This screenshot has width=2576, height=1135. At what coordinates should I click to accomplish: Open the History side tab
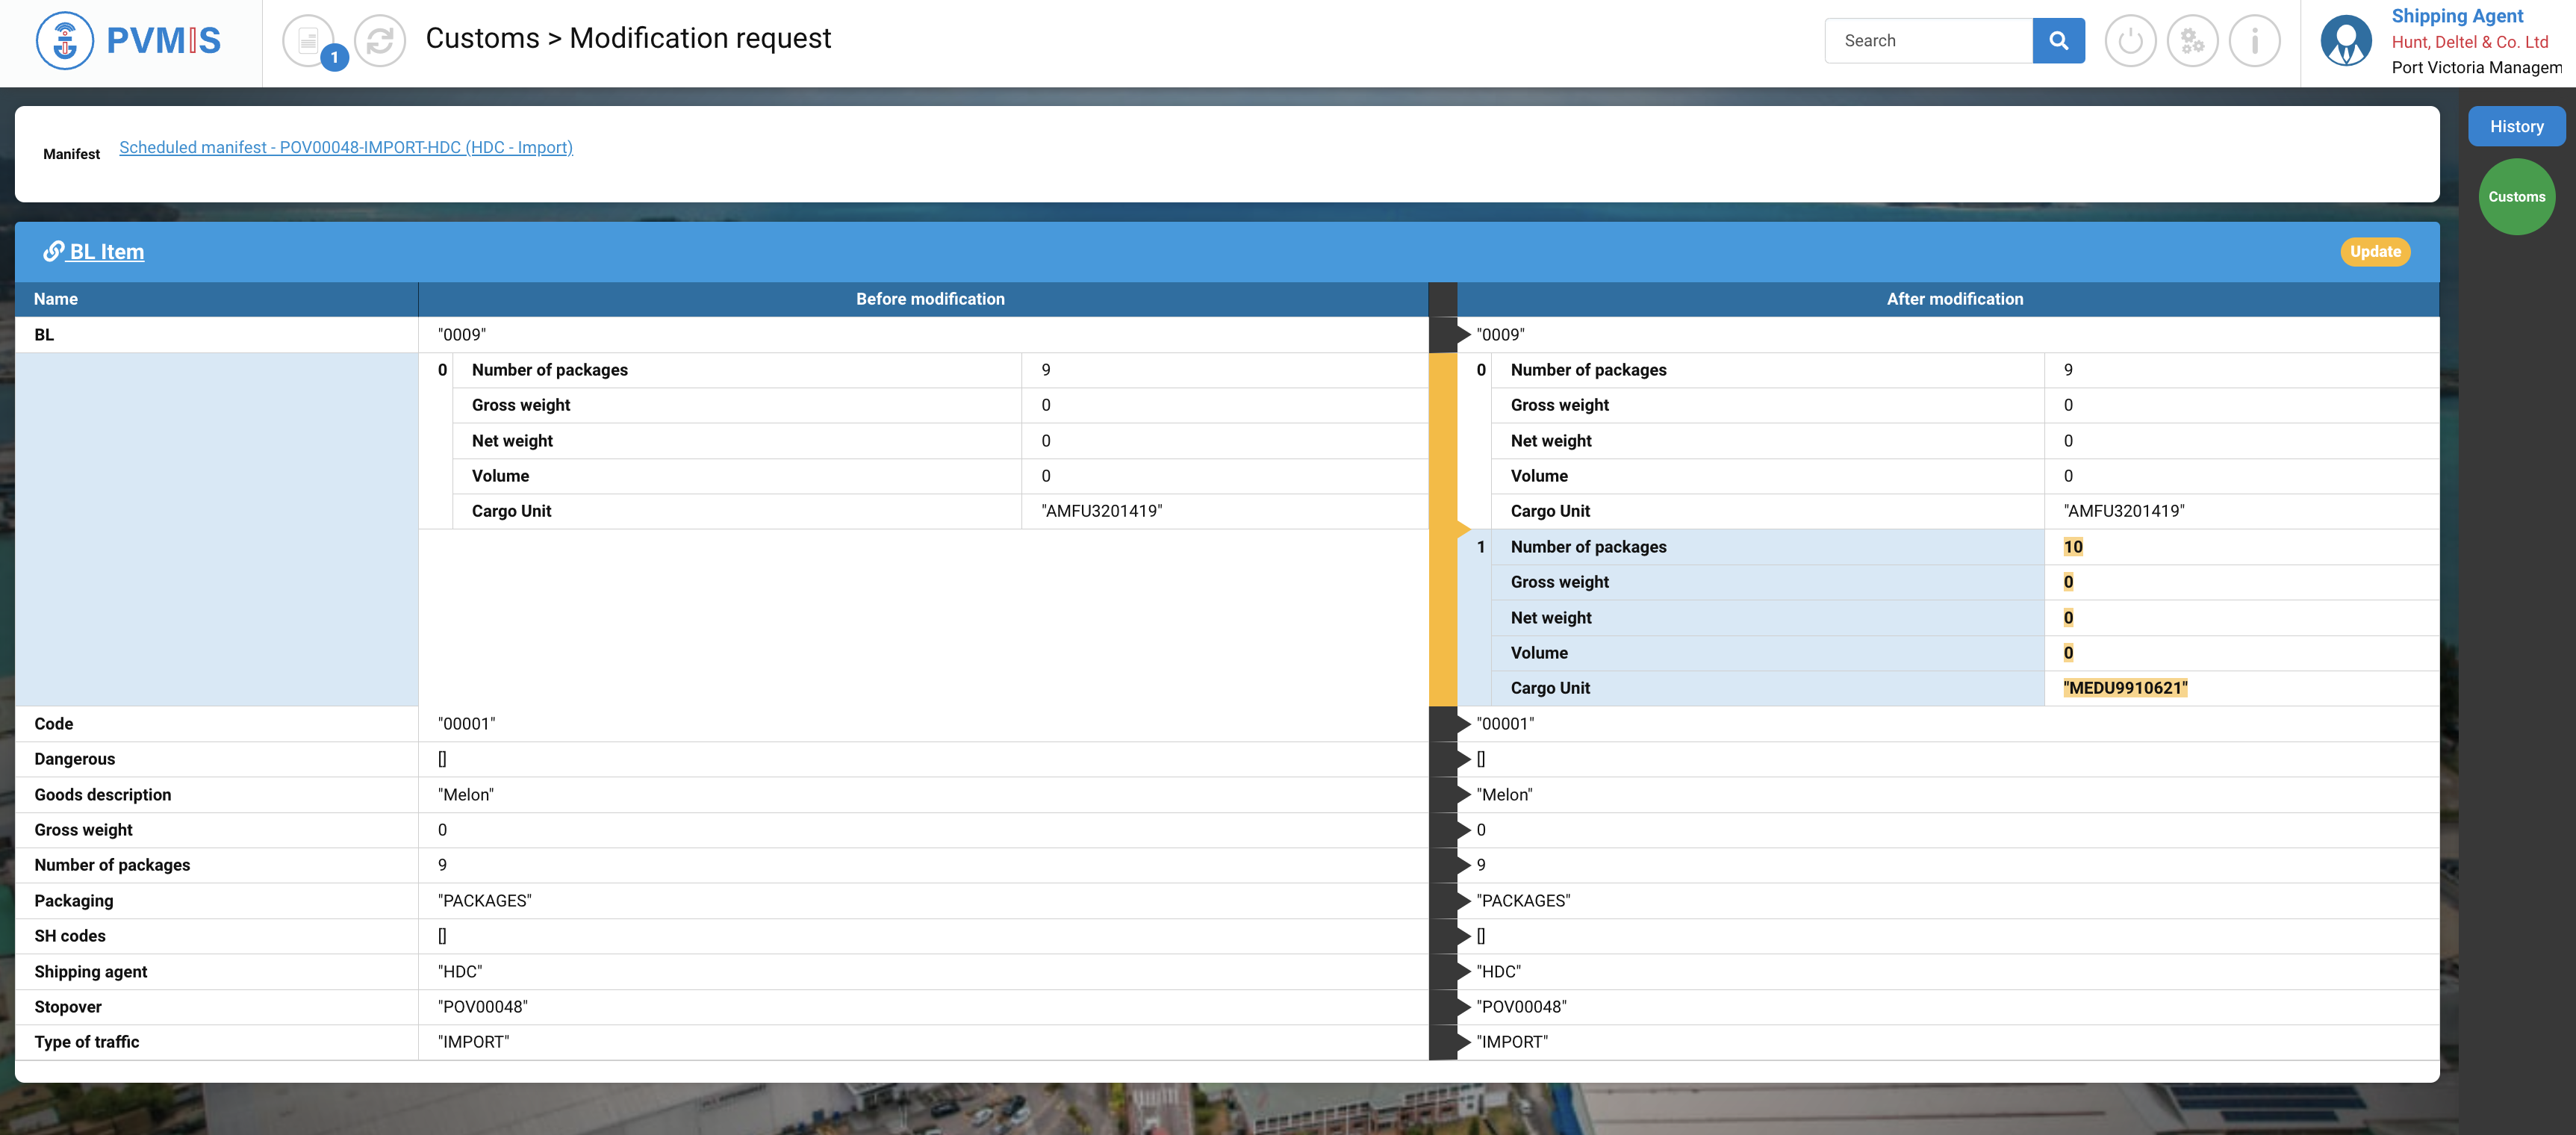coord(2516,126)
